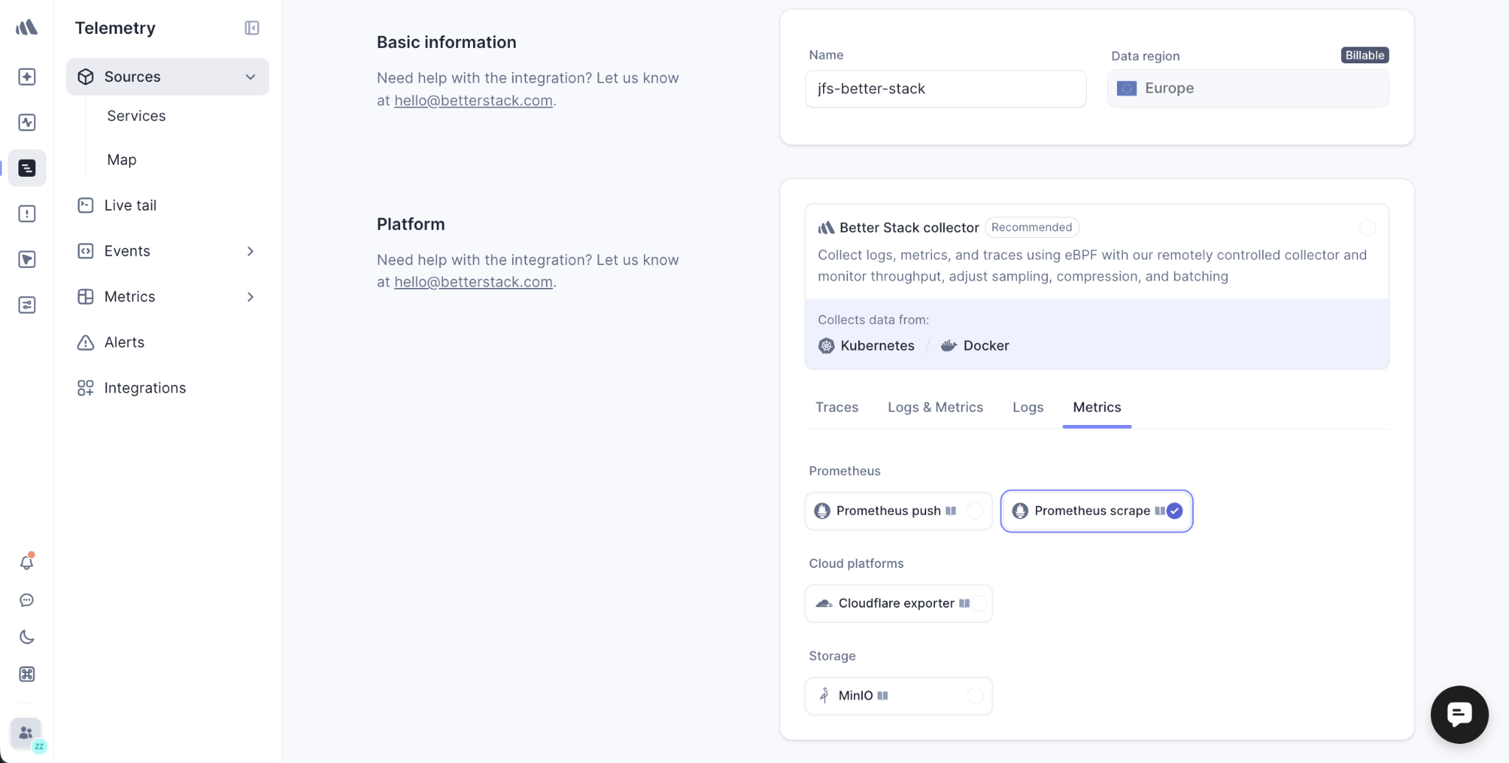This screenshot has height=763, width=1509.
Task: Click the Docker whale icon
Action: pos(949,345)
